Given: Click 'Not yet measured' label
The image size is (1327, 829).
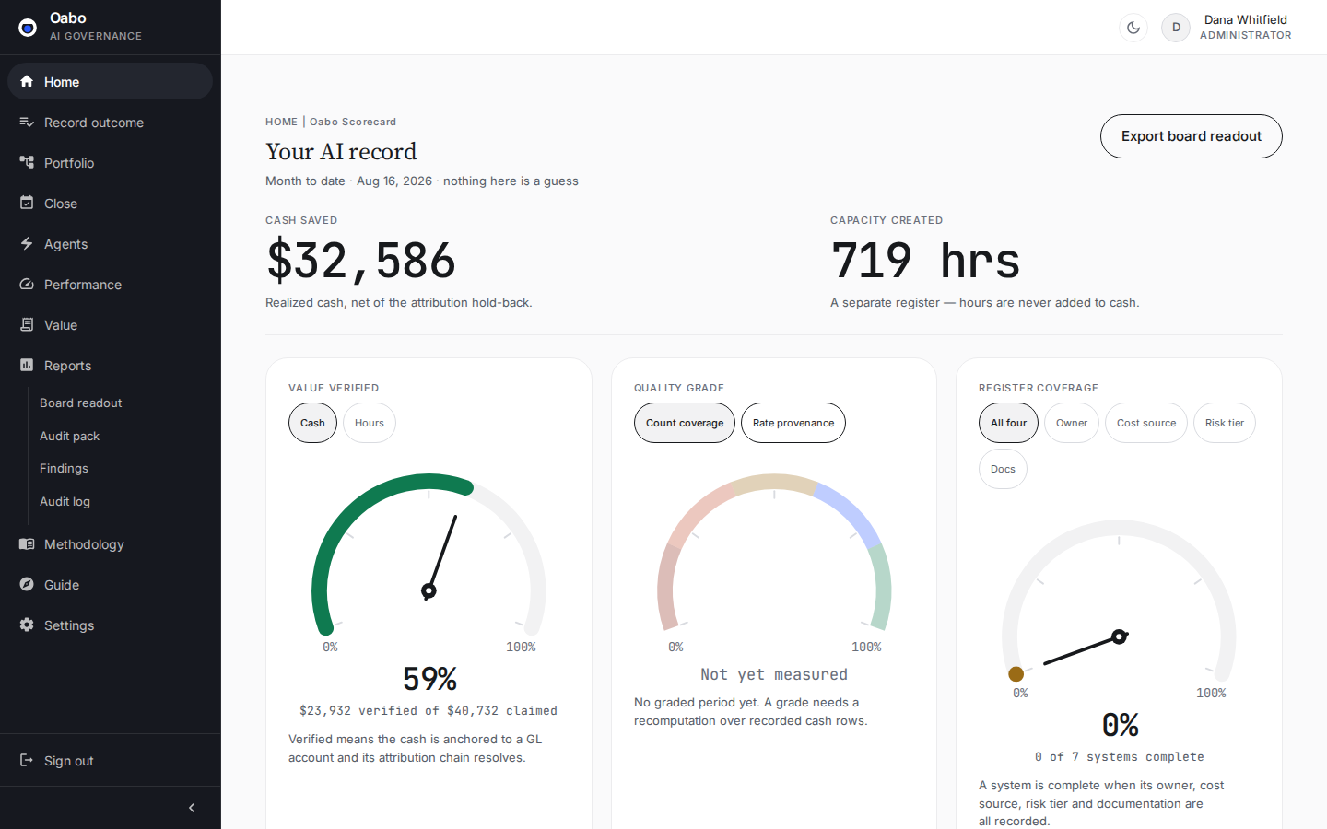Looking at the screenshot, I should point(774,674).
